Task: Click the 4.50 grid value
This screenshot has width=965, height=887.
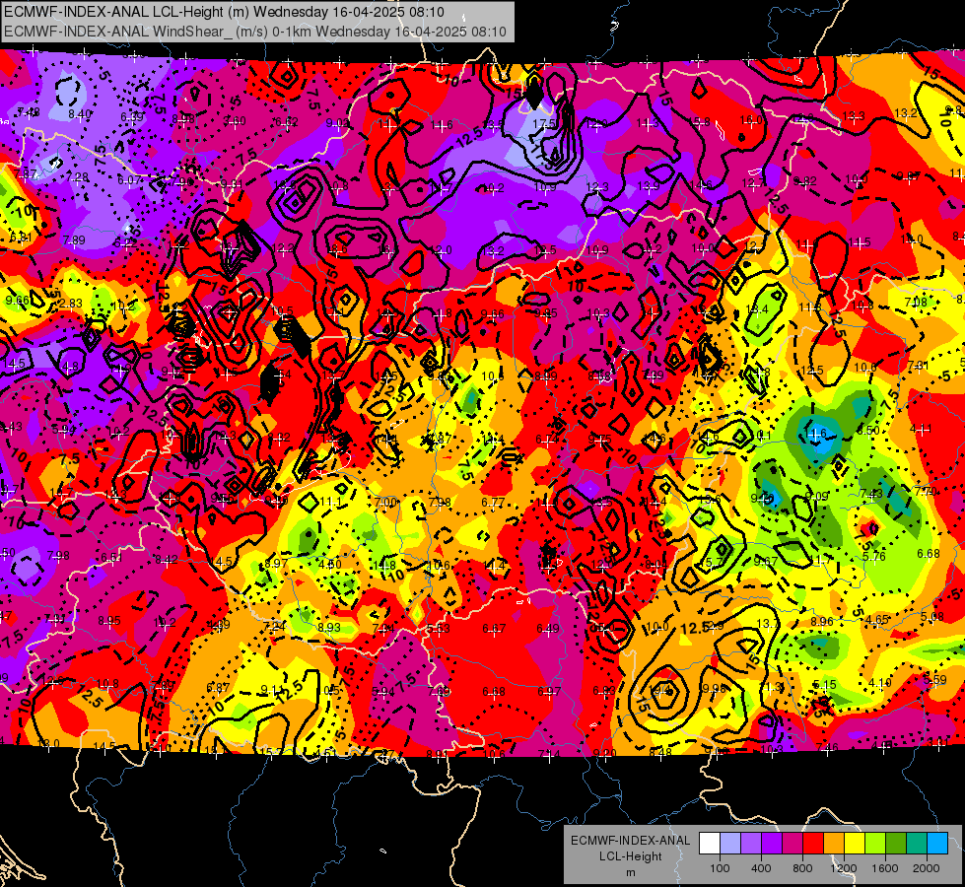Action: (x=330, y=565)
